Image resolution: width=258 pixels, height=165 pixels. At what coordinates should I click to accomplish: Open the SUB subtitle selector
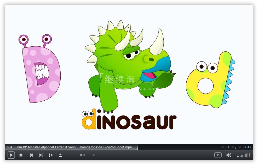click(92, 155)
